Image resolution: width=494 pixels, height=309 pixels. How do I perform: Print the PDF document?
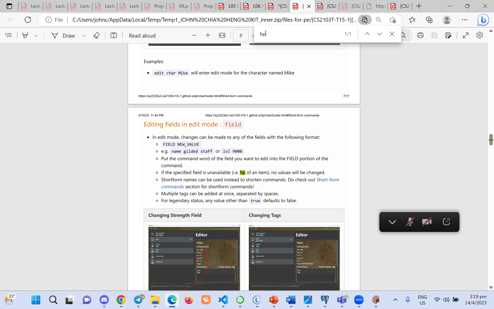pos(420,35)
